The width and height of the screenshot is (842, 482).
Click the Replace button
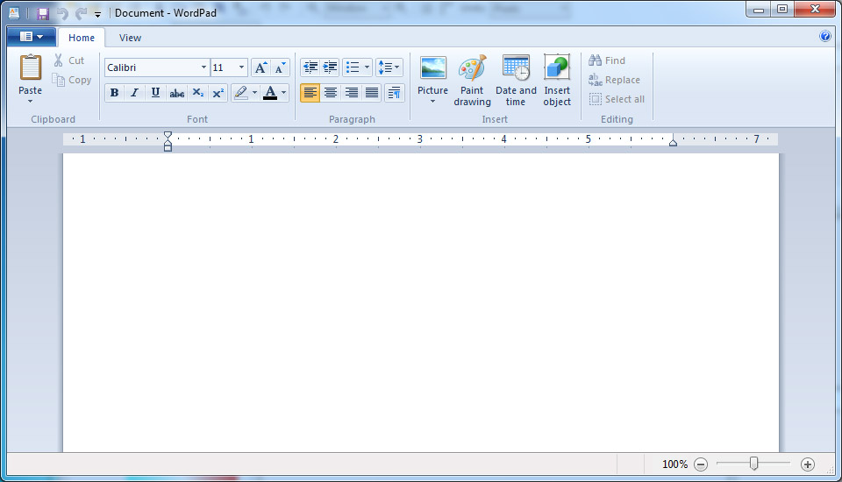click(614, 80)
